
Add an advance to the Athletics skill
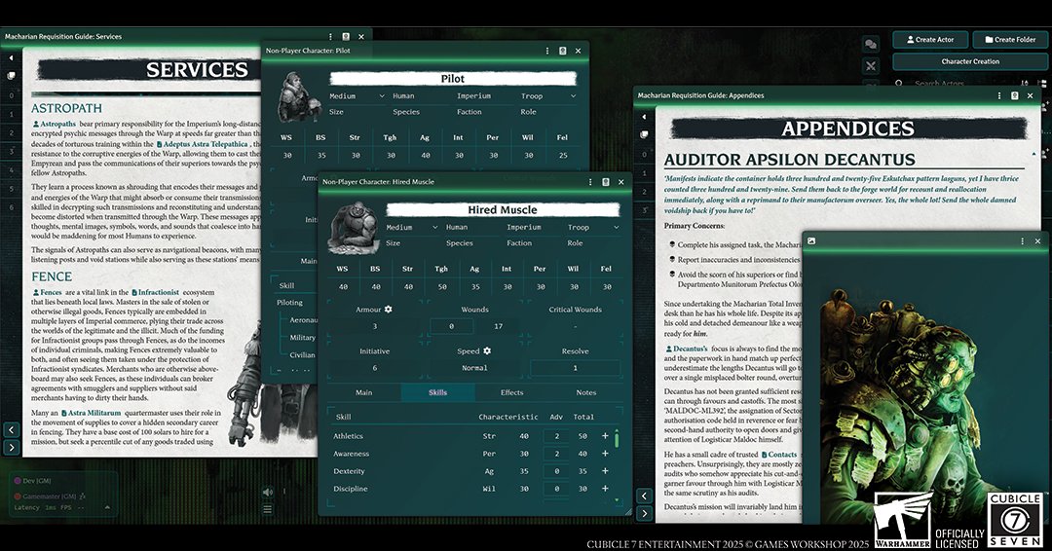point(605,436)
